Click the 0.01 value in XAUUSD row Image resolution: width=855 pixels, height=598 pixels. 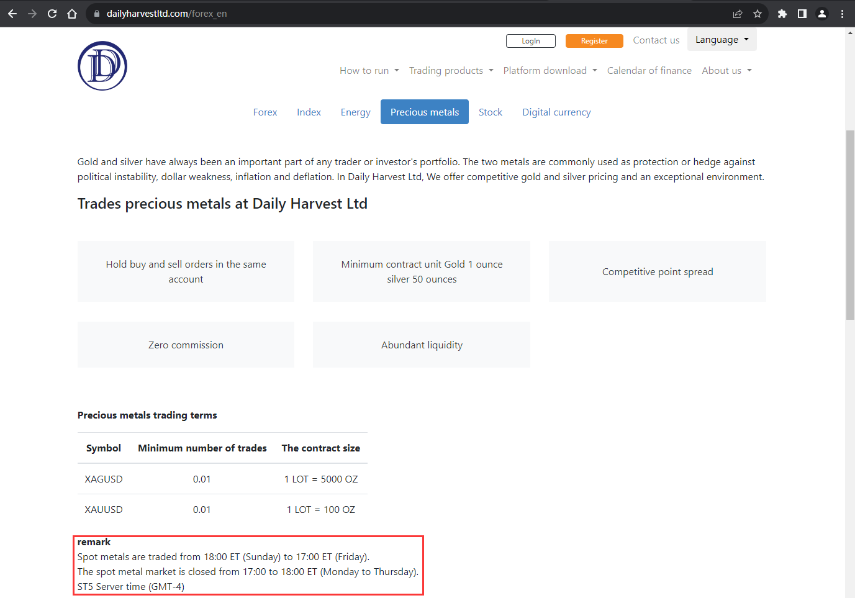(202, 509)
